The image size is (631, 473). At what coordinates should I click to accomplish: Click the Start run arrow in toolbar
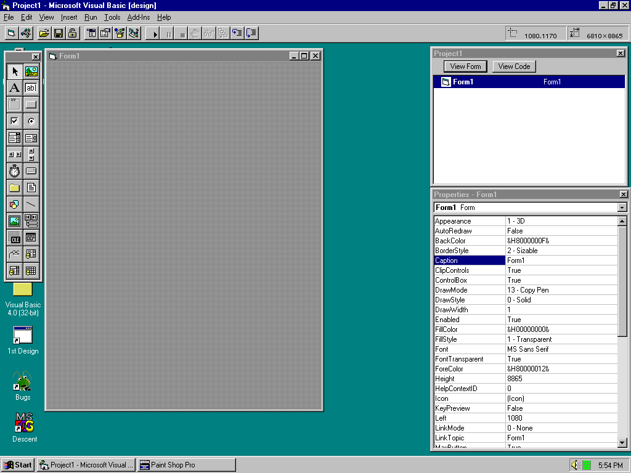coord(155,33)
